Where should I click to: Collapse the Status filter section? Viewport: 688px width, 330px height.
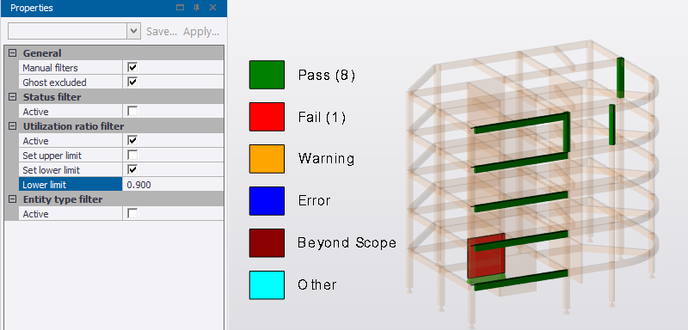click(x=12, y=97)
